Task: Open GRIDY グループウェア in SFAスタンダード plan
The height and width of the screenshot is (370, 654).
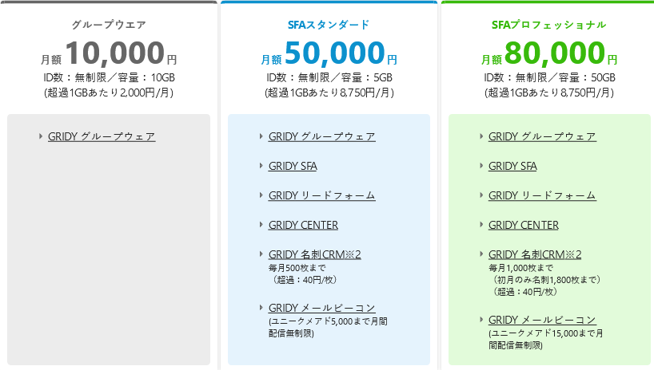Action: [322, 136]
